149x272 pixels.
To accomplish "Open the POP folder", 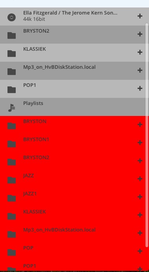I will [73, 252].
